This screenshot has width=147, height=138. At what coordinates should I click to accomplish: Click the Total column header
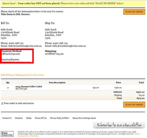point(141,82)
